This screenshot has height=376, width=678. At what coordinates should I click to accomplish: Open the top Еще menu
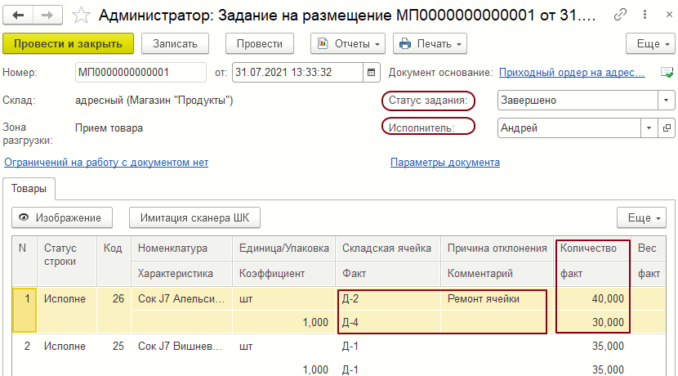pos(650,43)
